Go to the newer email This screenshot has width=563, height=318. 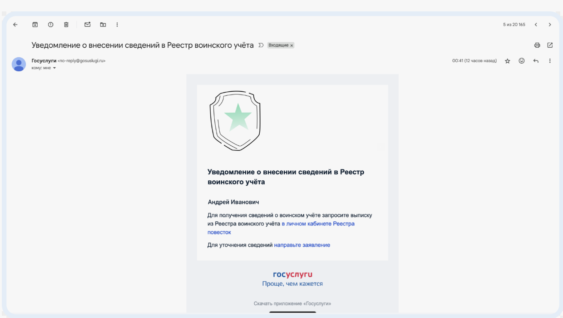pyautogui.click(x=536, y=25)
